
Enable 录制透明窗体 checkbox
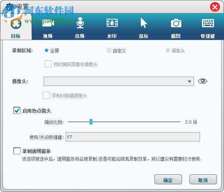tap(17, 151)
